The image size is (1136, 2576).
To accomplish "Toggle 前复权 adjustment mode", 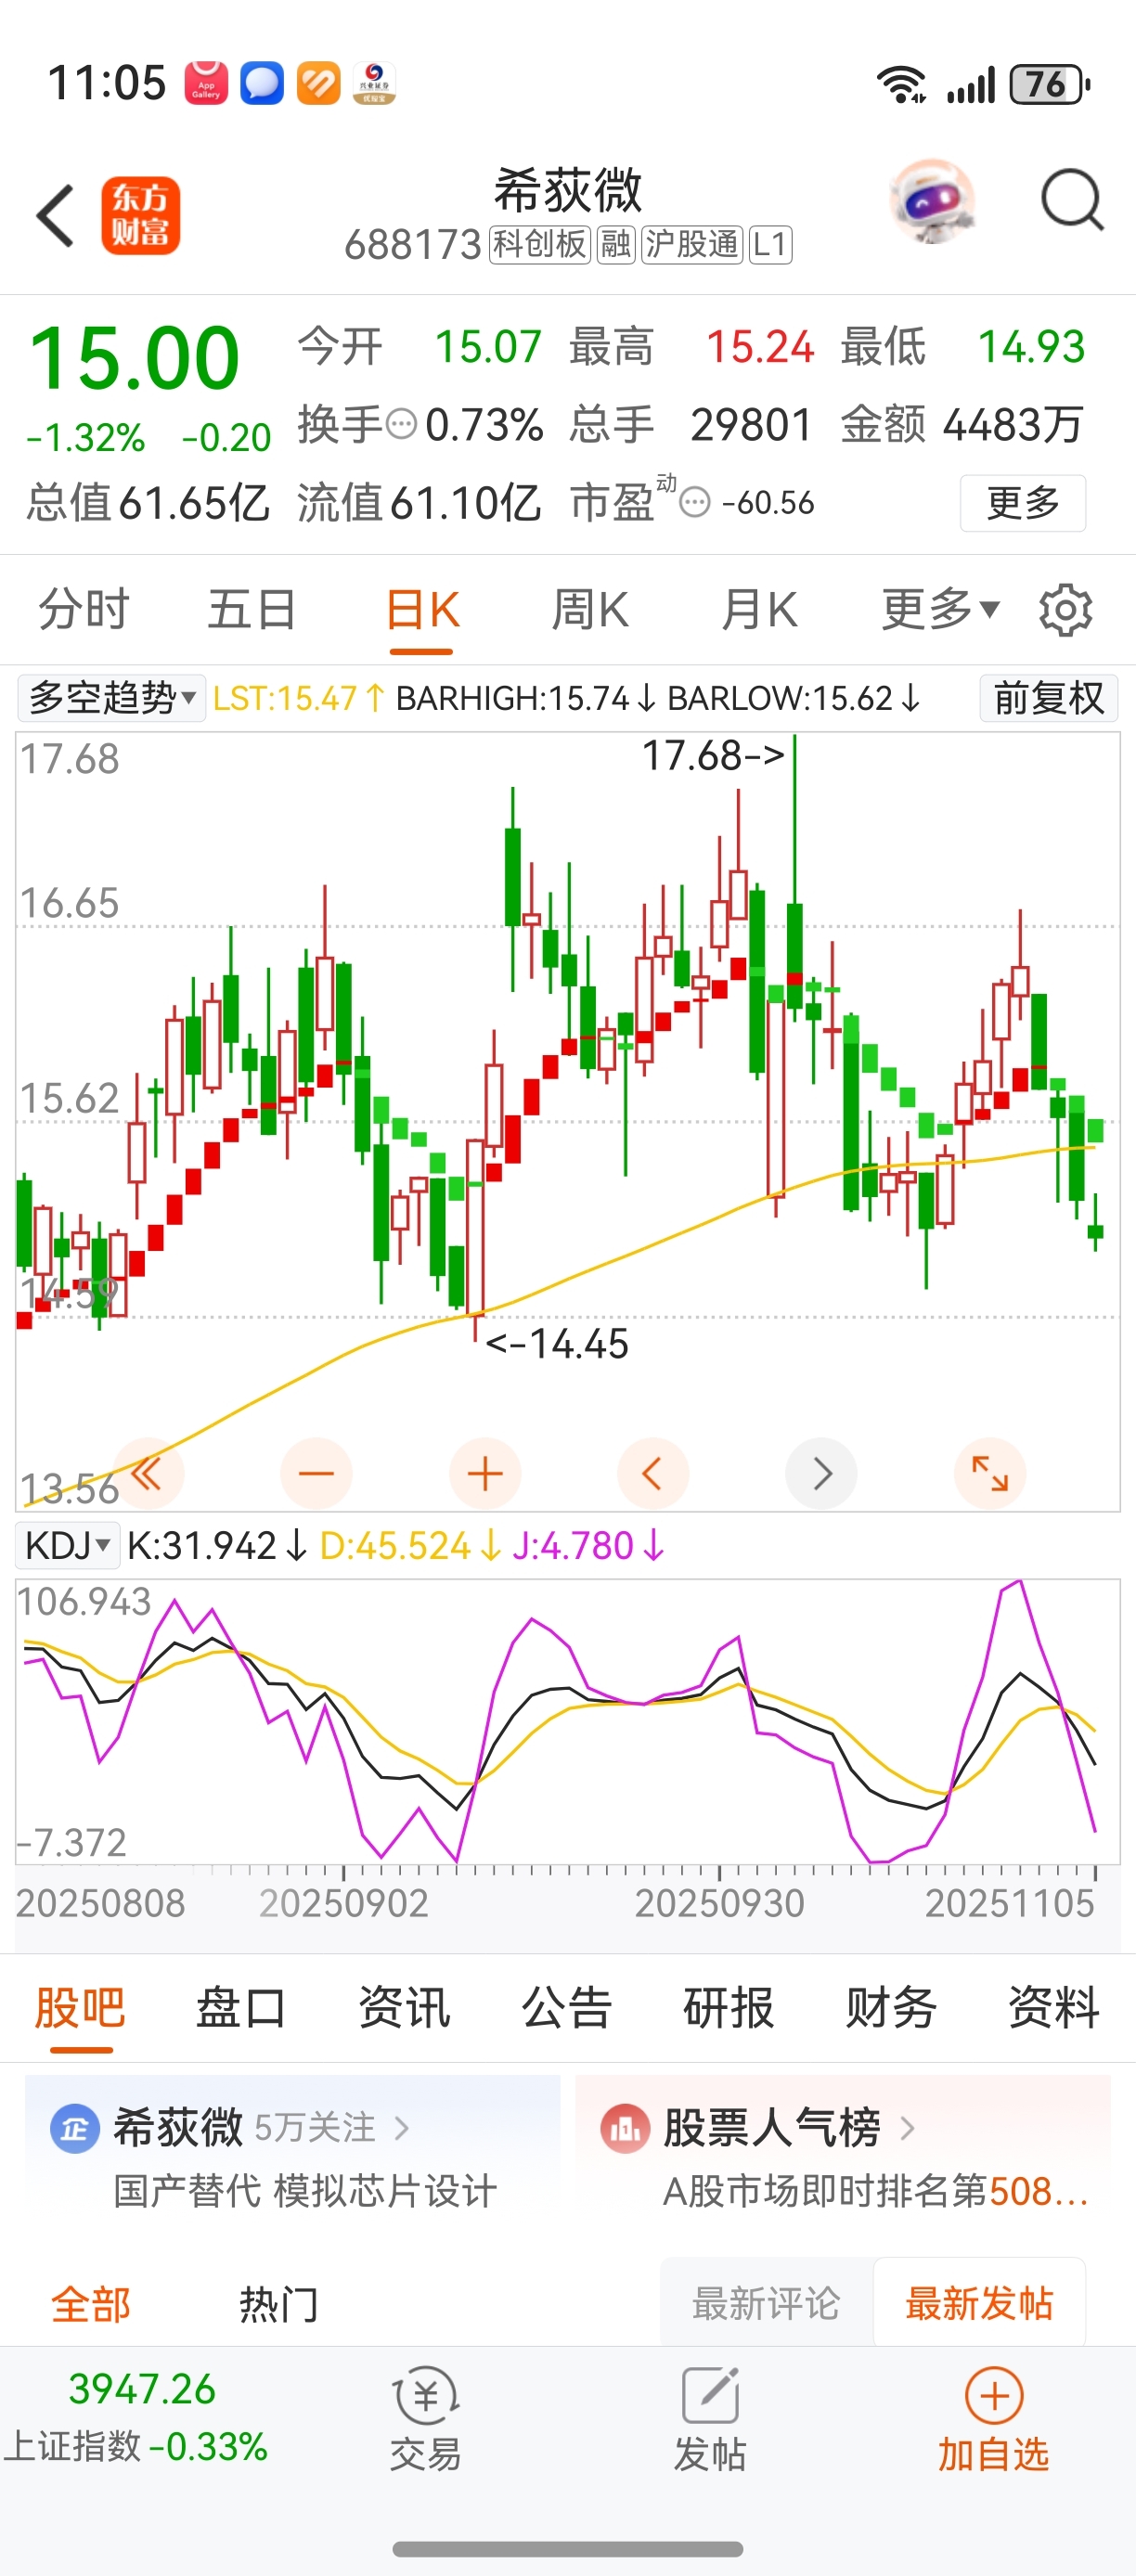I will (1049, 697).
